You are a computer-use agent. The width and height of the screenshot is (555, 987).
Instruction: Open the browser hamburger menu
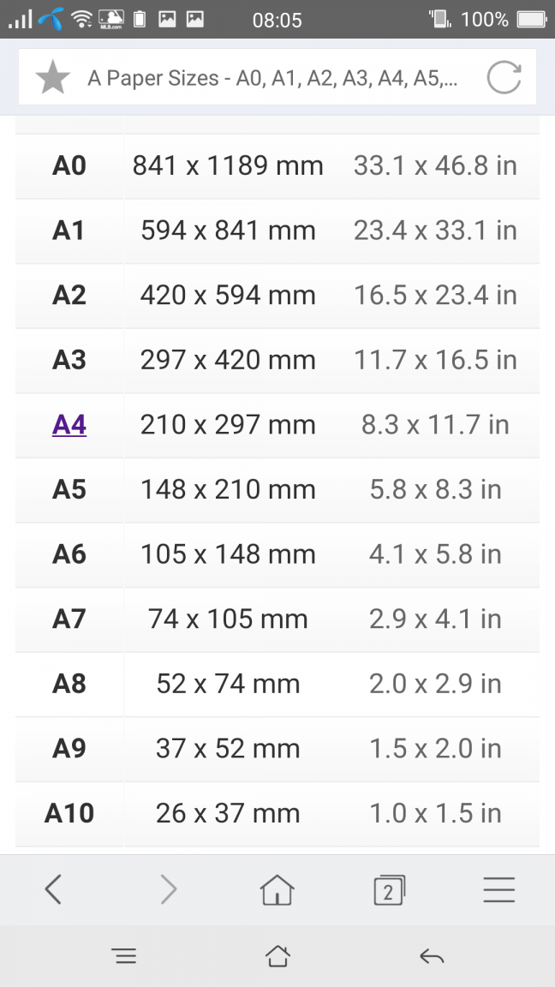click(x=499, y=890)
